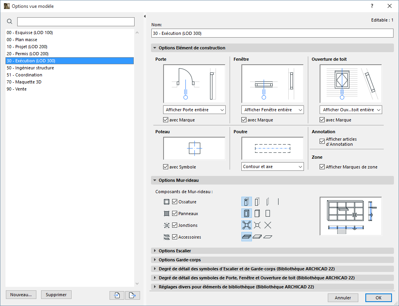Viewport: 399px width, 306px height.
Task: Disable avec Symbole for Poteau
Action: [165, 167]
